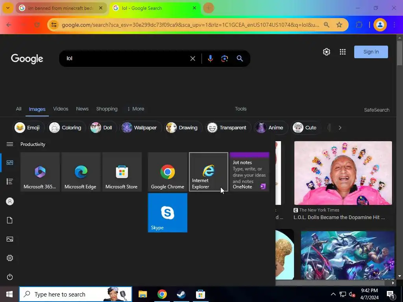Viewport: 403px width, 302px height.
Task: Open Chrome's three-dot menu
Action: coord(394,25)
